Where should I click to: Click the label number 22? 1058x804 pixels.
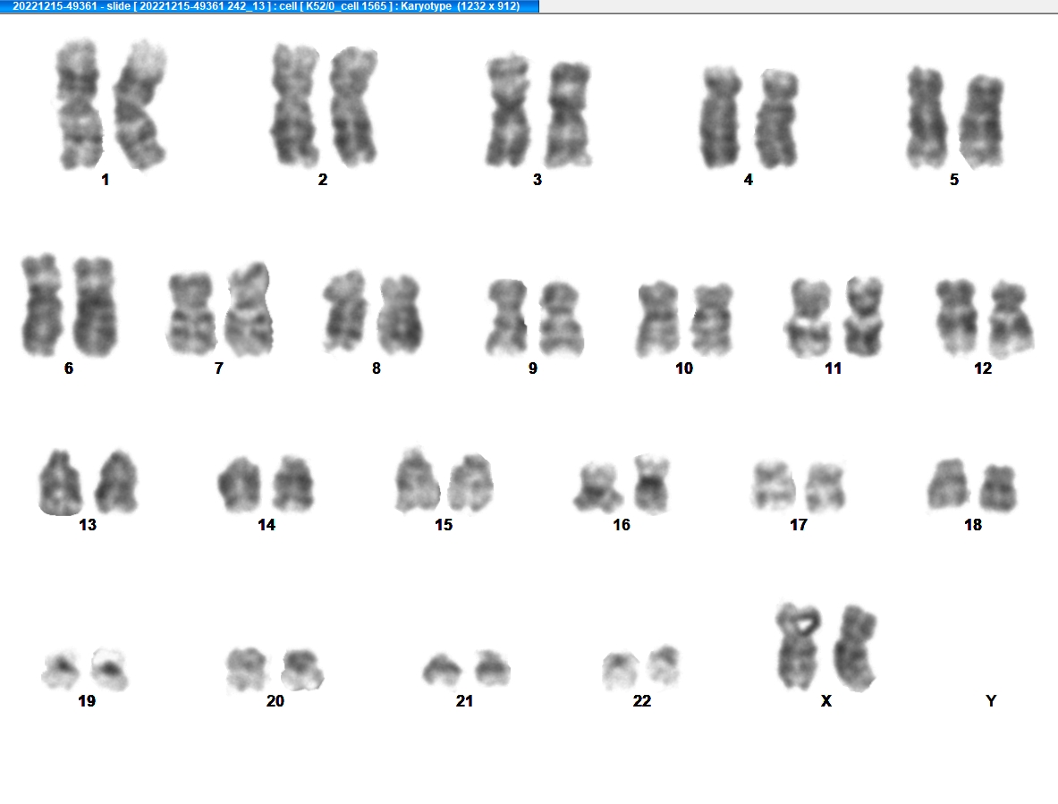642,701
